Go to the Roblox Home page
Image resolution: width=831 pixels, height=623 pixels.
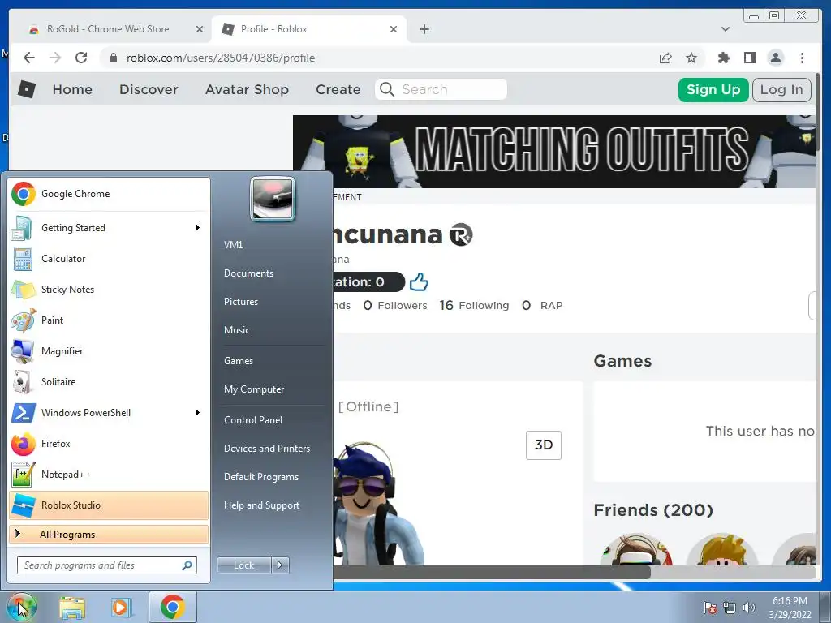coord(72,89)
